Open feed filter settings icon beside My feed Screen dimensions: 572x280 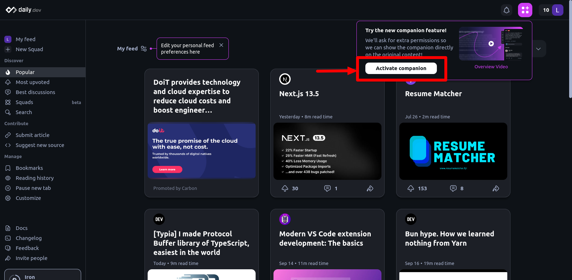click(144, 49)
